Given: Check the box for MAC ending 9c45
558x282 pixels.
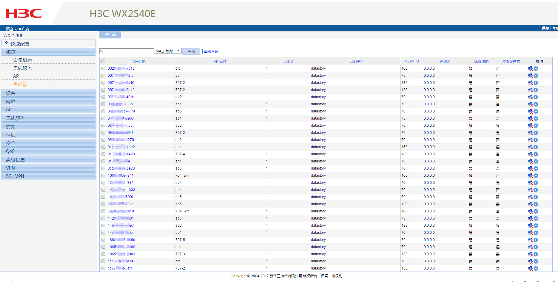Looking at the screenshot, I should pyautogui.click(x=103, y=83).
